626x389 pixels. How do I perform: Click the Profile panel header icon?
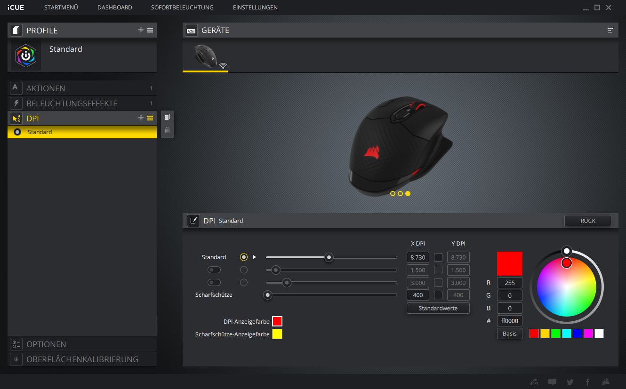[16, 30]
